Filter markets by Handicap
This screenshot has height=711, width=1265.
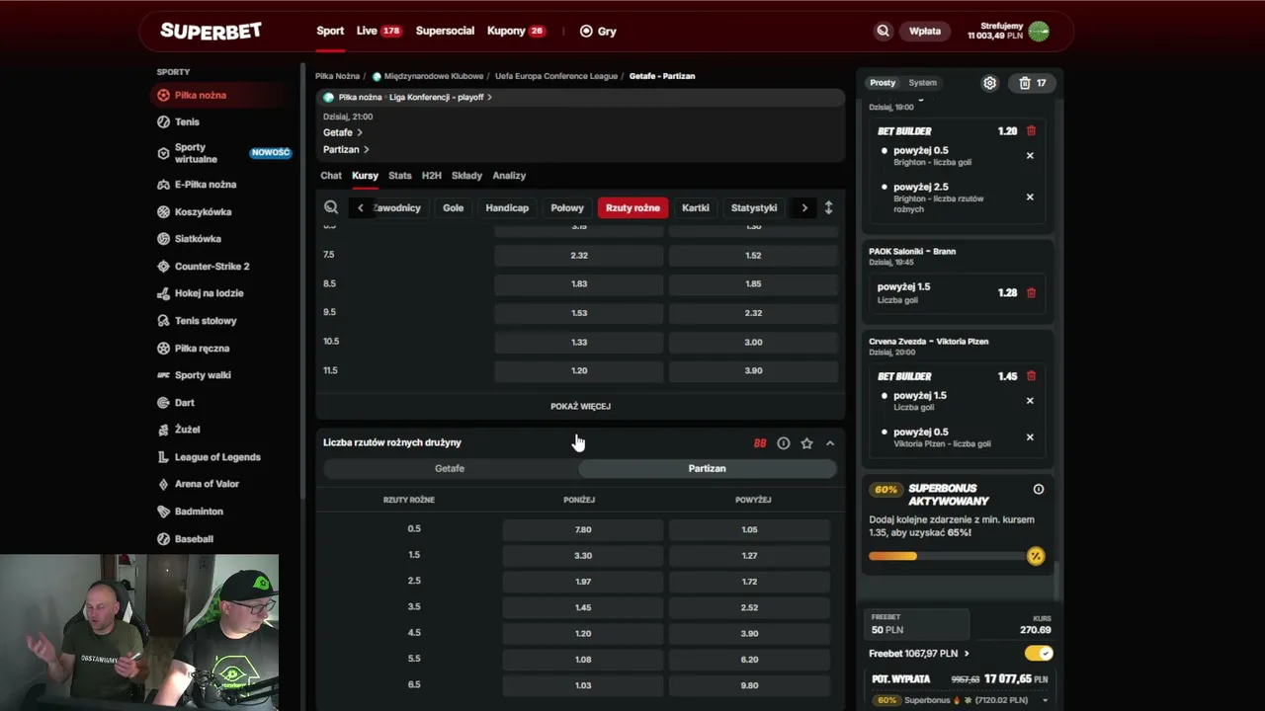click(507, 207)
